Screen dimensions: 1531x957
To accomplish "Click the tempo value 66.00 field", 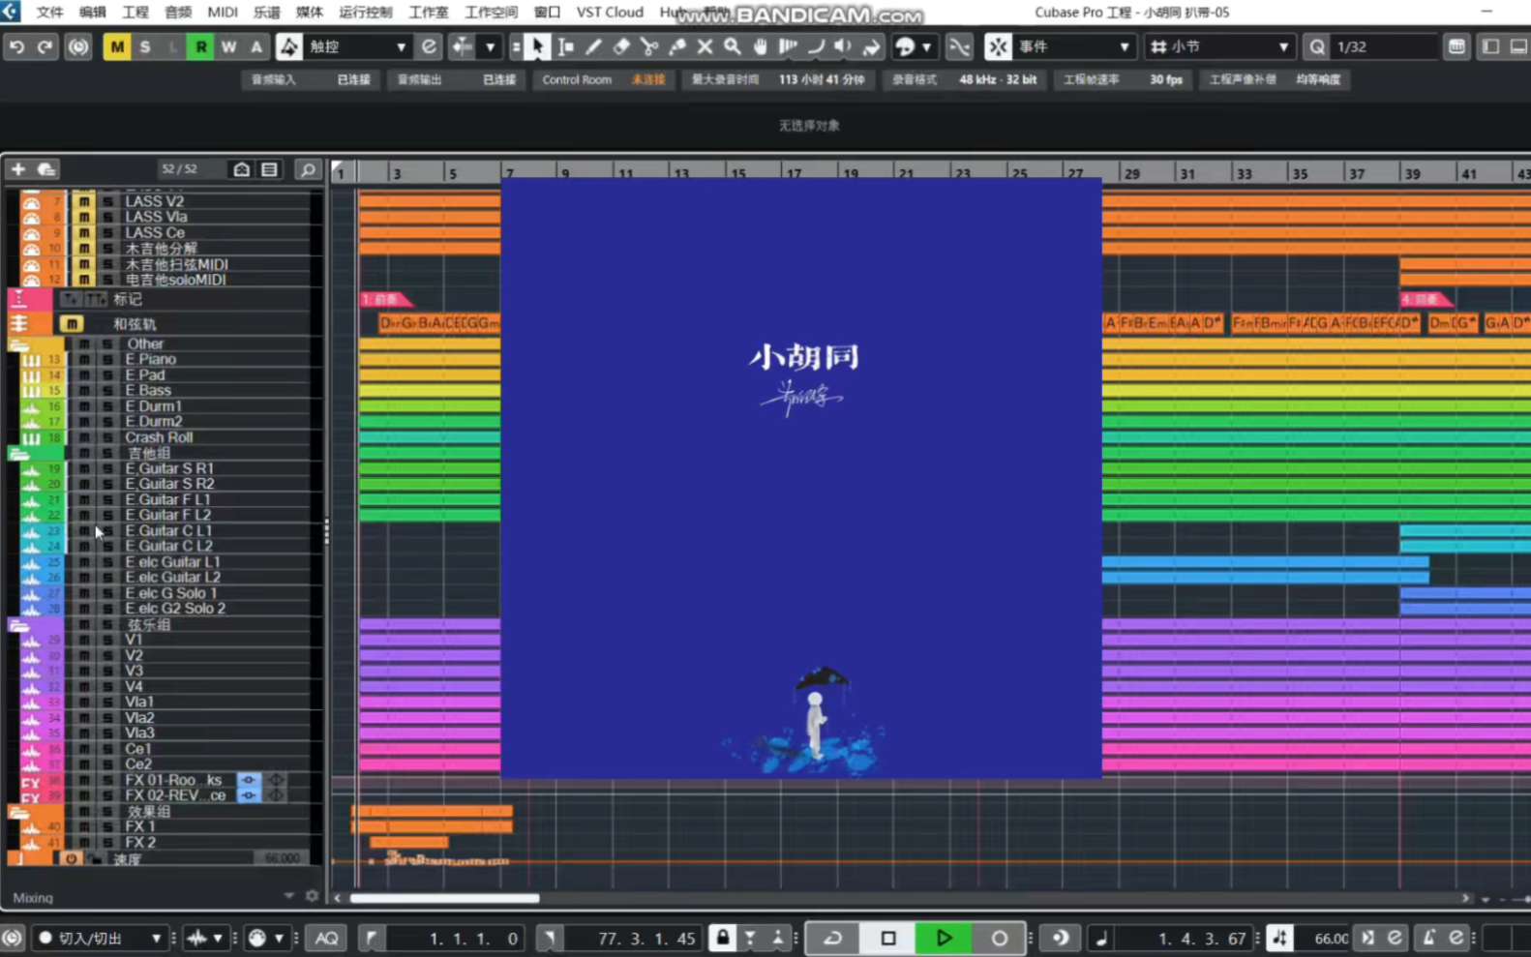I will click(1331, 938).
